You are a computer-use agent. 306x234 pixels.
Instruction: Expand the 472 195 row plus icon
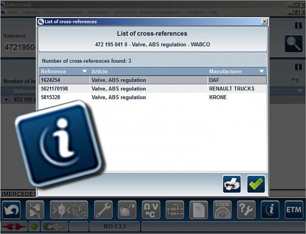(6, 100)
